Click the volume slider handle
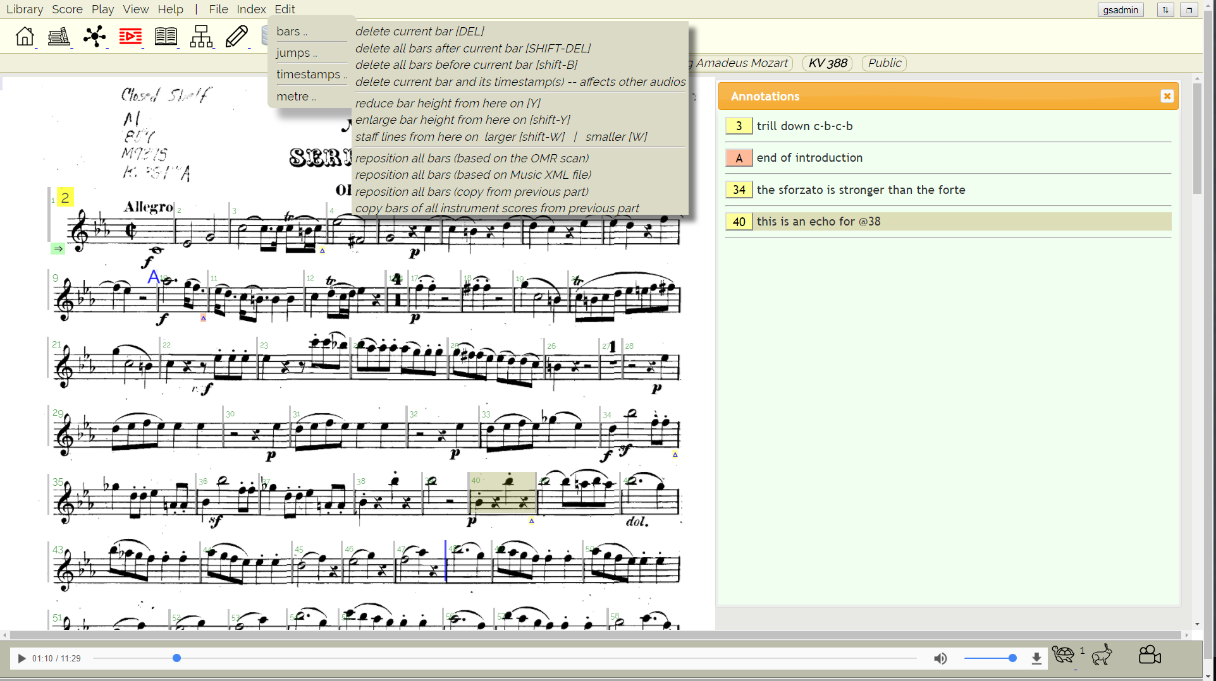The width and height of the screenshot is (1216, 681). [x=1012, y=658]
